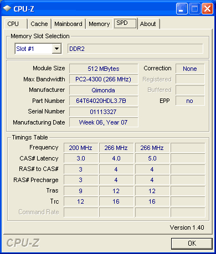Click the Manufacturer field showing Qimonda

click(x=104, y=90)
